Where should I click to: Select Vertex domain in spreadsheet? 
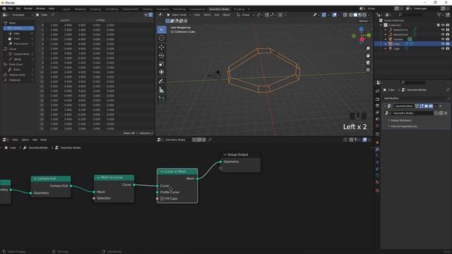pos(19,28)
